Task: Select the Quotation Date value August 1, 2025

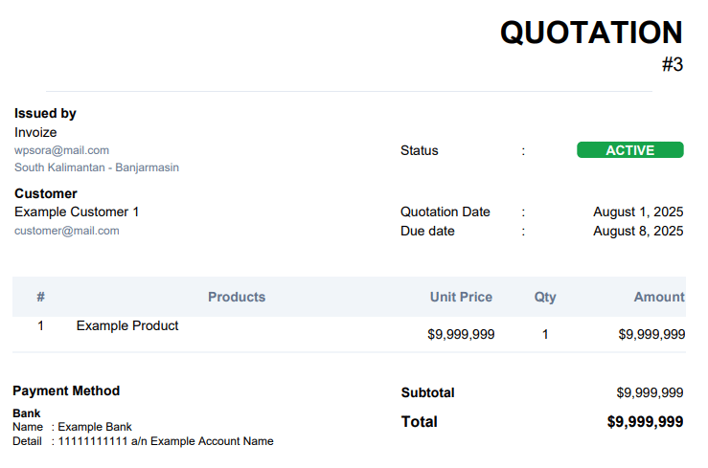Action: click(638, 212)
